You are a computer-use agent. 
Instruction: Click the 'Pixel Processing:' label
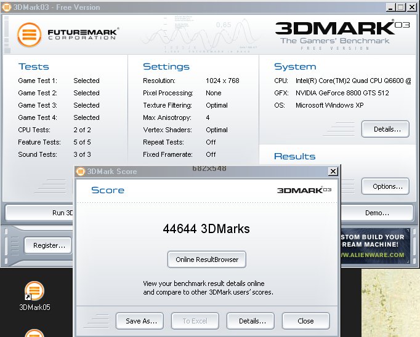click(168, 93)
